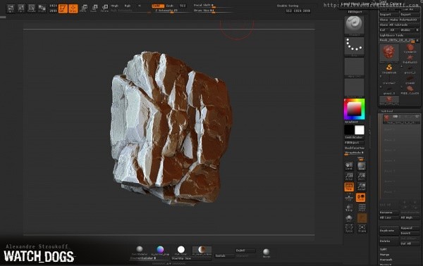This screenshot has width=423, height=266.
Task: Toggle Transp transparency mode
Action: (349, 208)
